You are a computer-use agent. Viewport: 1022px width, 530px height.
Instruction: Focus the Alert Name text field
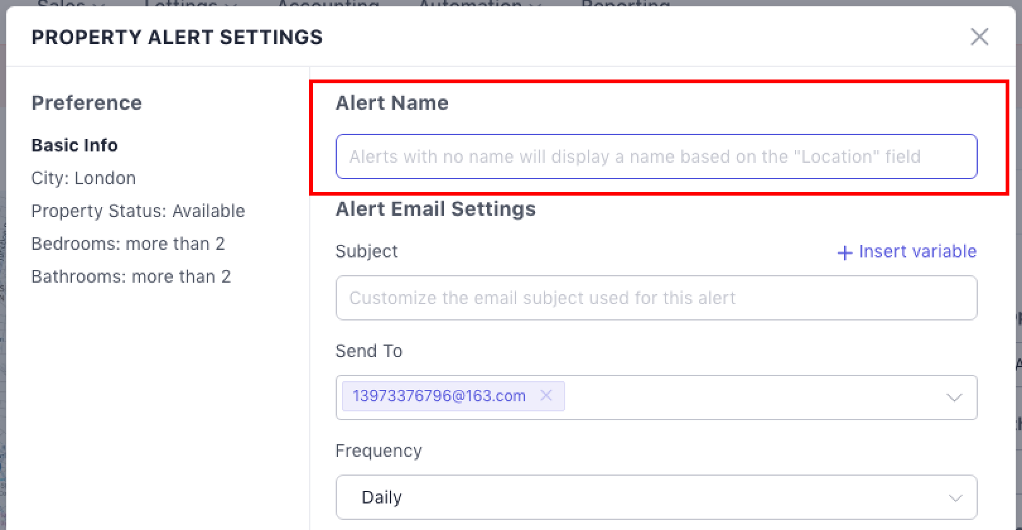[656, 156]
